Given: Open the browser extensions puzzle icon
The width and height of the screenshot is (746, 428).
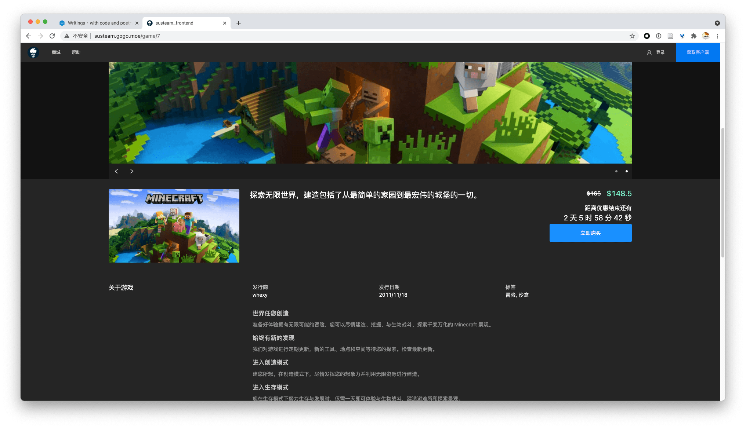Looking at the screenshot, I should 694,36.
